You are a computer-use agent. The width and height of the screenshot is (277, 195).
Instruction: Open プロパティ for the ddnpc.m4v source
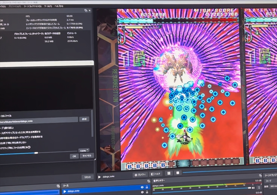coord(140,175)
